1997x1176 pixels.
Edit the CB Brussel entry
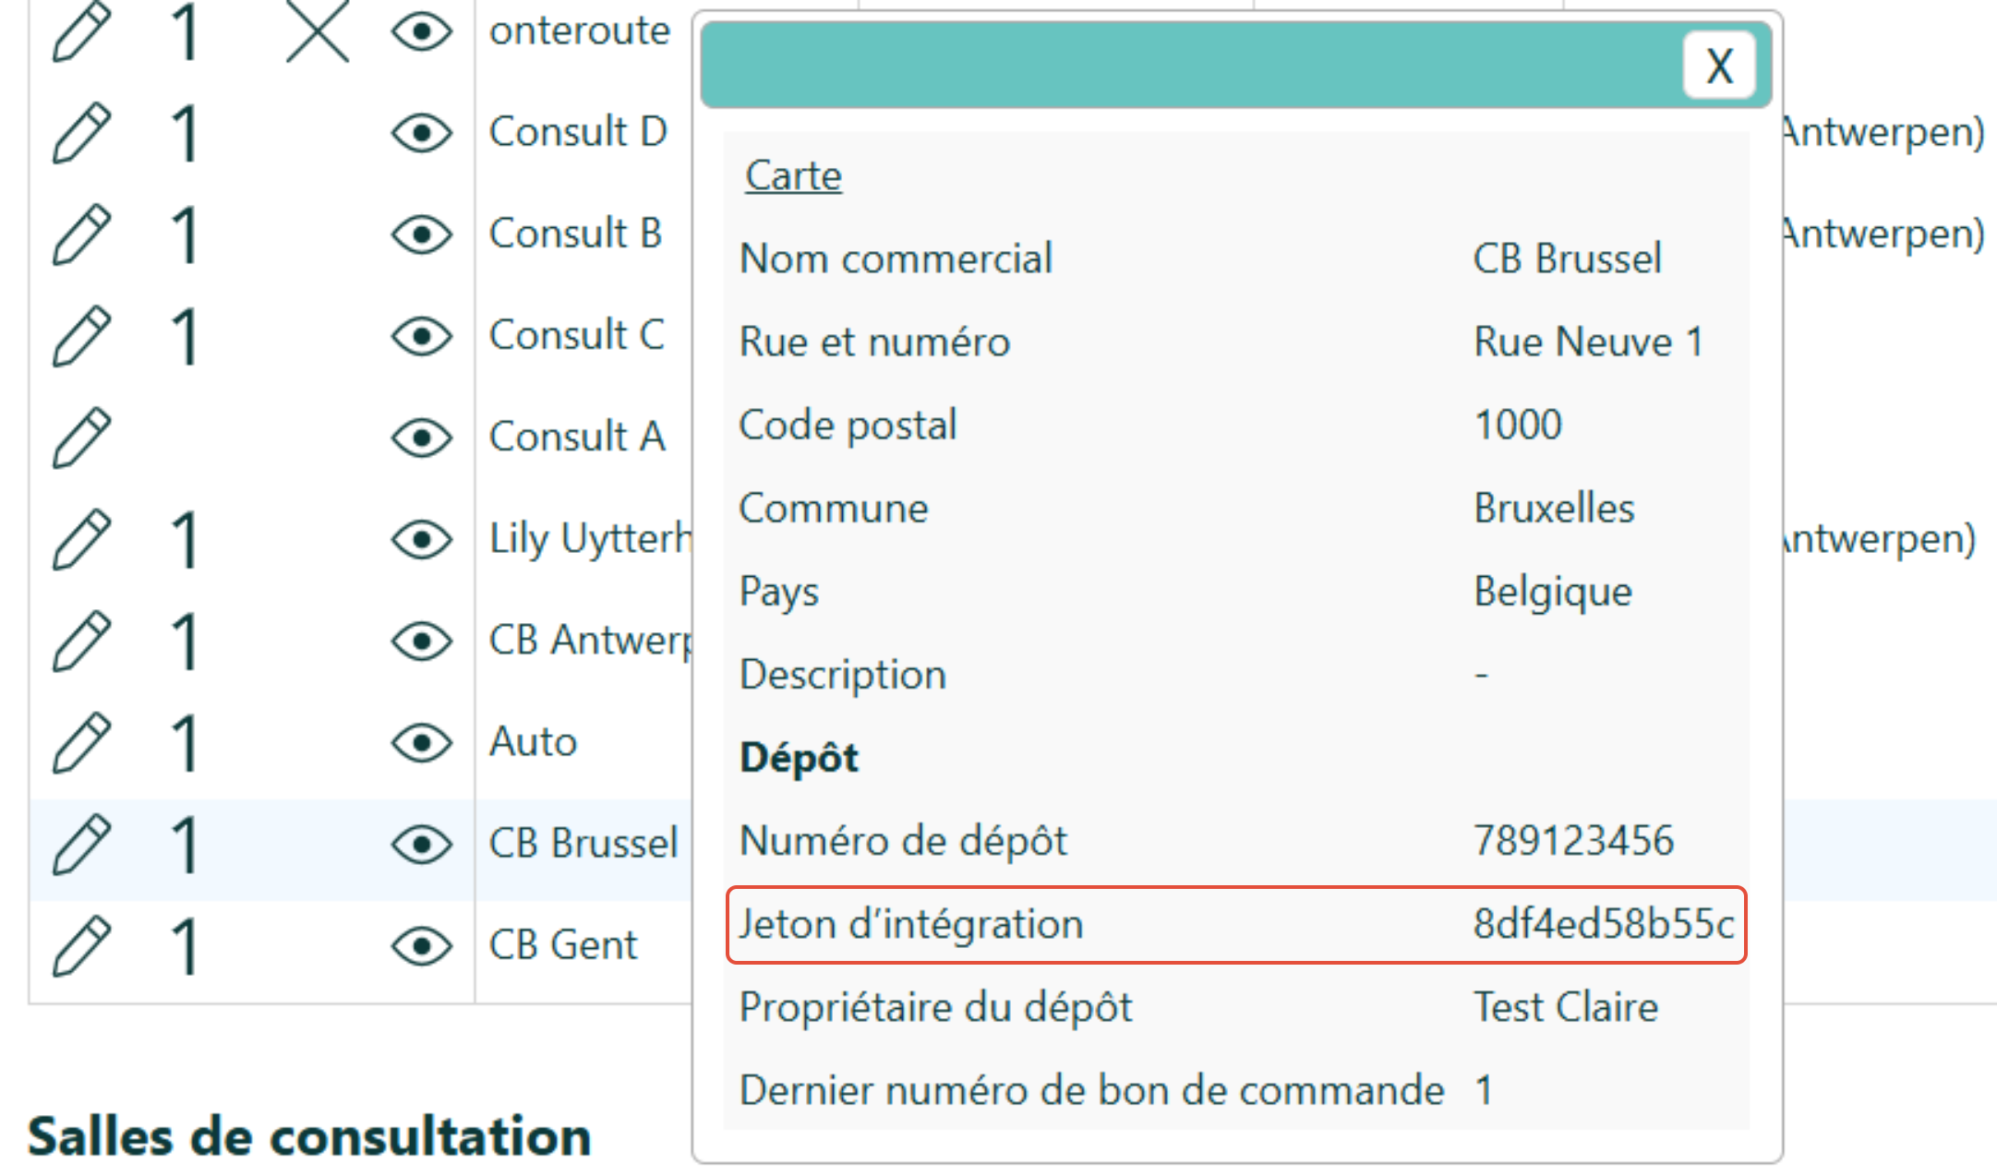coord(81,845)
